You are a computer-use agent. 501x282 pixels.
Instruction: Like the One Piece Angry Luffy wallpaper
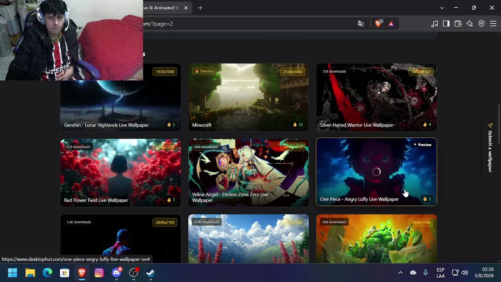point(427,199)
